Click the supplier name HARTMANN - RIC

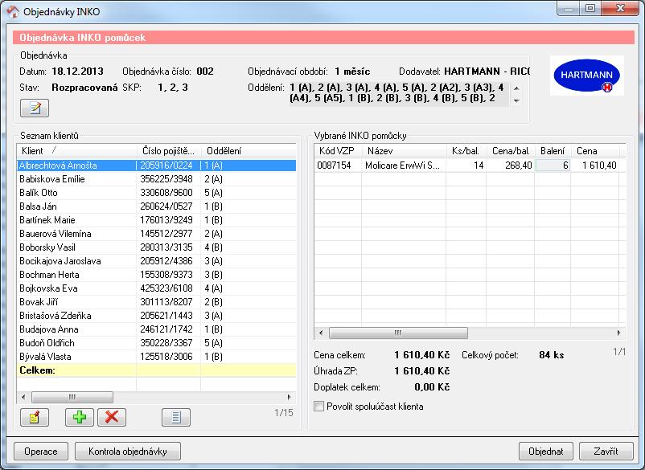coord(487,72)
